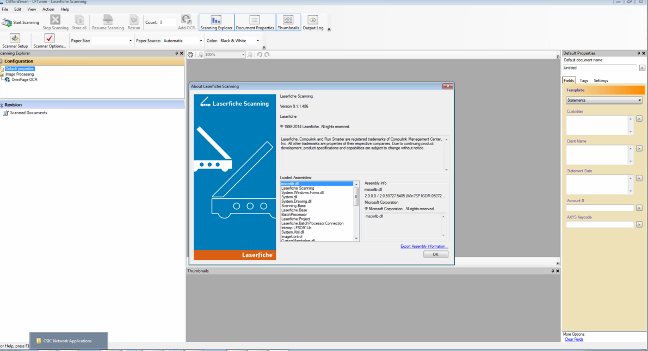Toggle the Scanning Explorer pane button
Viewport: 648px width, 351px height.
coord(216,22)
